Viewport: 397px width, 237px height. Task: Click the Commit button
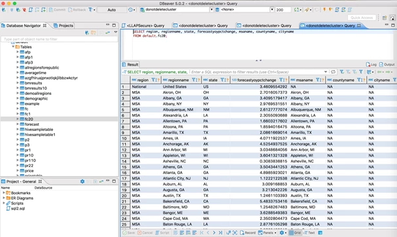pyautogui.click(x=57, y=10)
